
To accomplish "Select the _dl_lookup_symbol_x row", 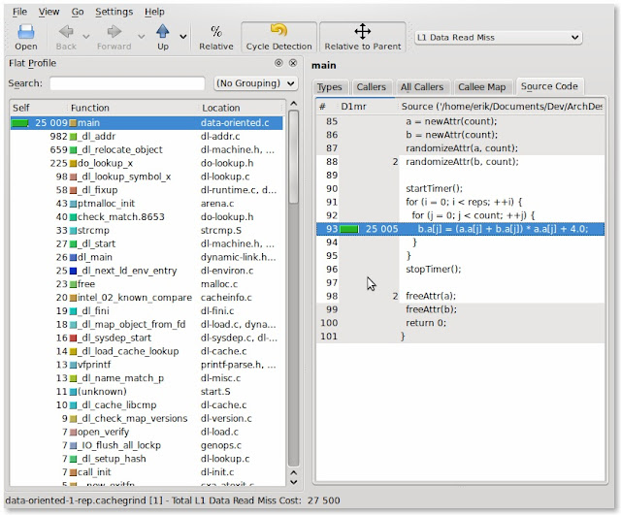I will [x=147, y=177].
